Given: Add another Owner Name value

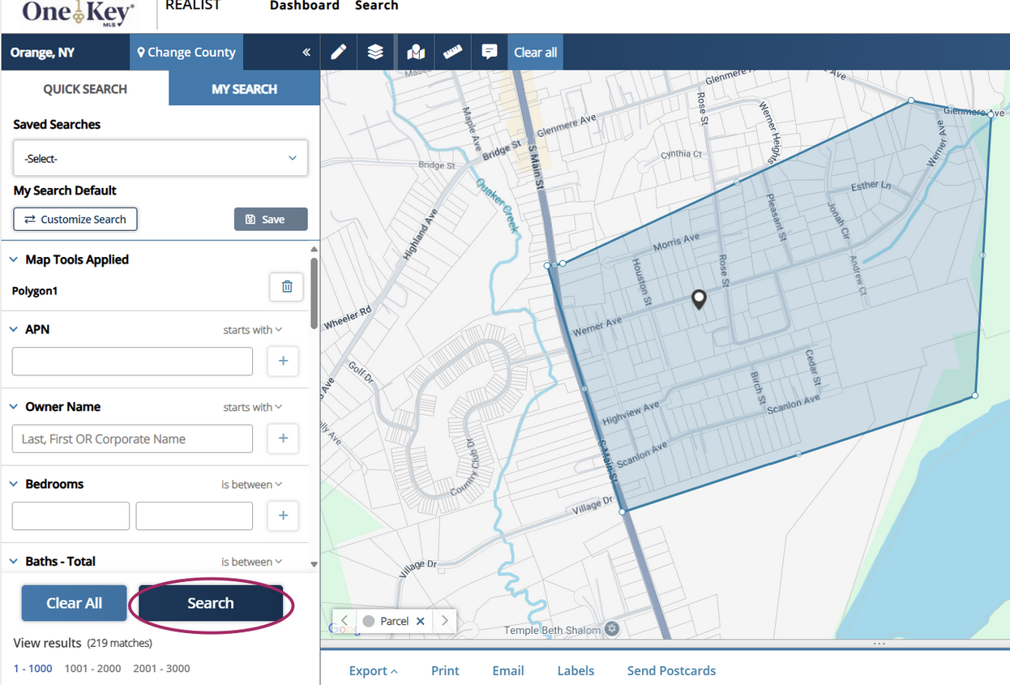Looking at the screenshot, I should coord(283,439).
